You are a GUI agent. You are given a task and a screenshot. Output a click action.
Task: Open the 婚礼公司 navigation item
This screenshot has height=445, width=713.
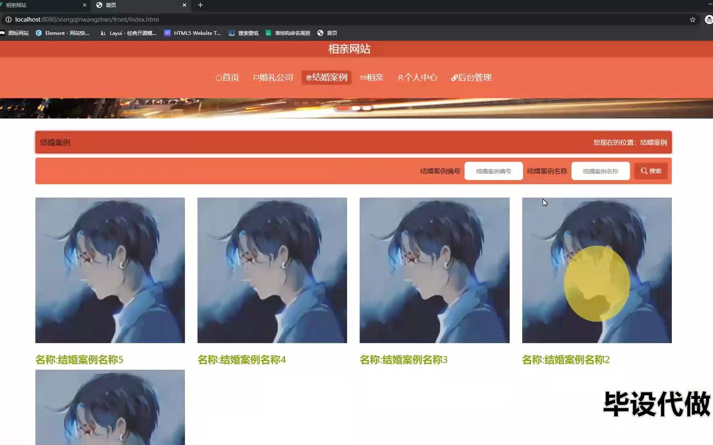[x=273, y=78]
